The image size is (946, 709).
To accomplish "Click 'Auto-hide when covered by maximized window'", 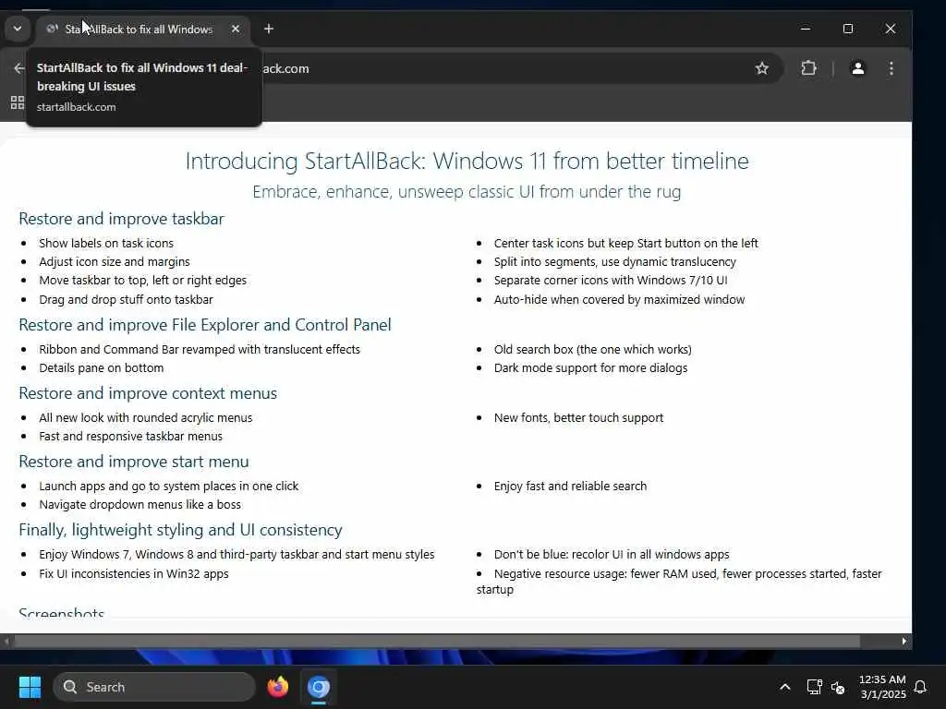I will 619,299.
